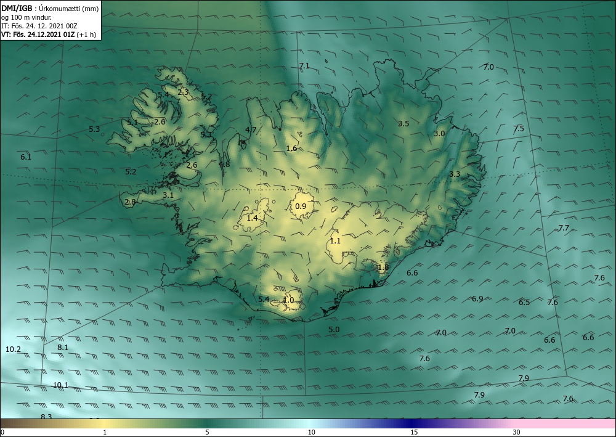The width and height of the screenshot is (616, 437).
Task: Click the colorbar tick label 0
Action: [x=2, y=432]
